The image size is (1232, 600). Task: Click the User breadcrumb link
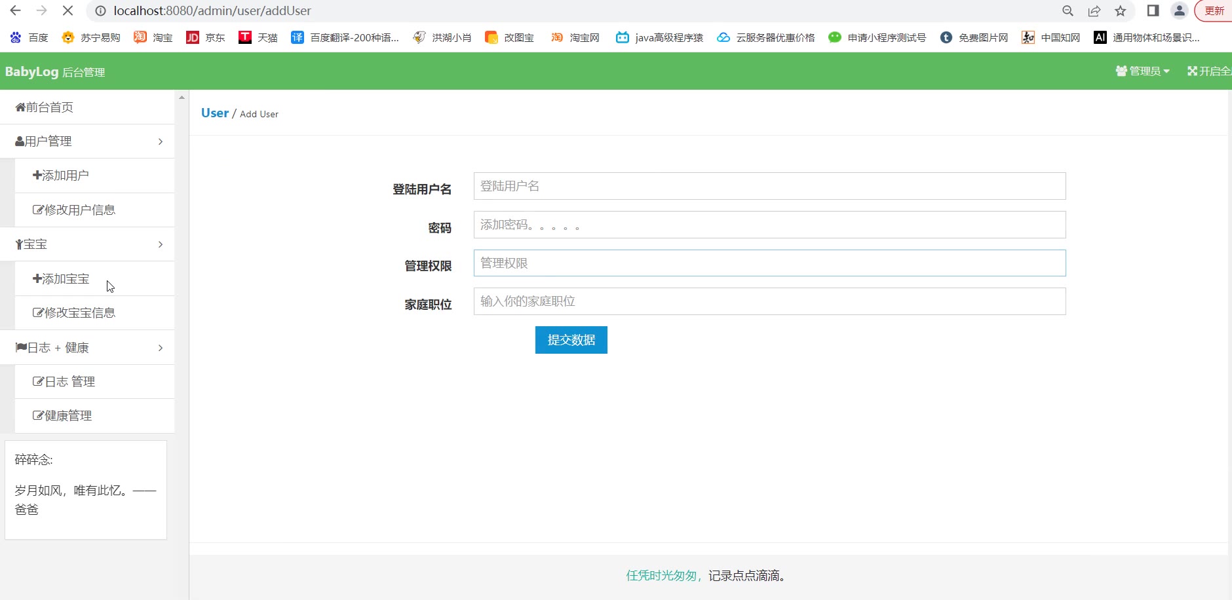(214, 113)
